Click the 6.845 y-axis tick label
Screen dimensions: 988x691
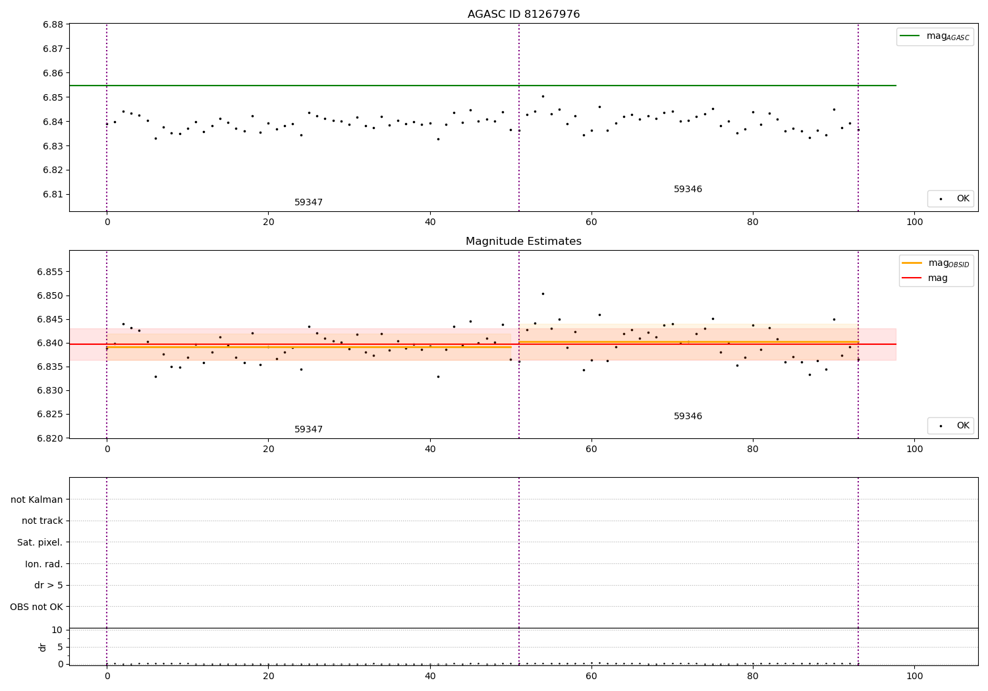click(50, 319)
